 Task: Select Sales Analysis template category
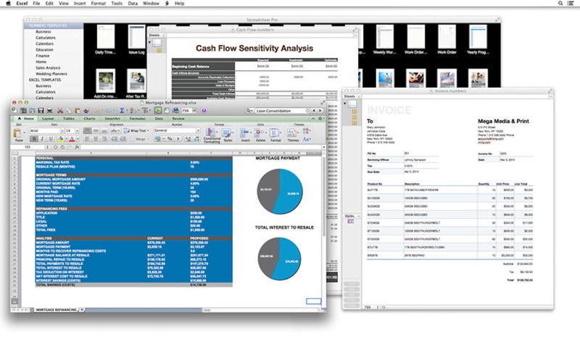(48, 68)
